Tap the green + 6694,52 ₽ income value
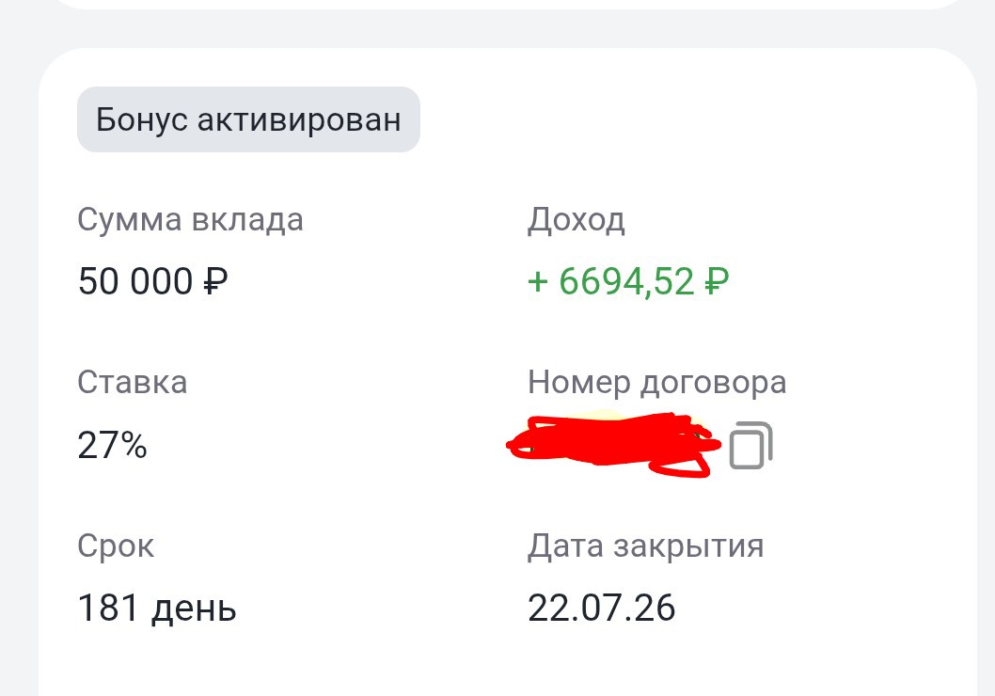Screen dimensions: 995x696 tap(628, 280)
